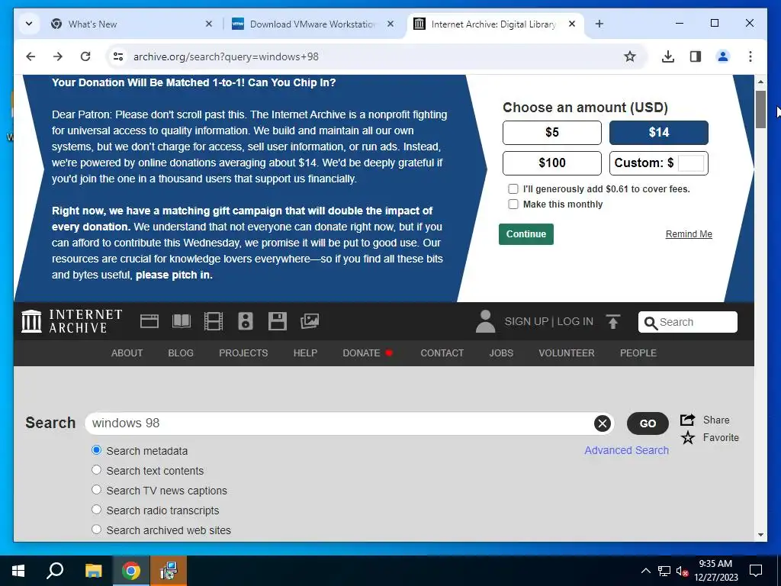Open the audio speaker icon
Image resolution: width=781 pixels, height=586 pixels.
click(x=246, y=321)
